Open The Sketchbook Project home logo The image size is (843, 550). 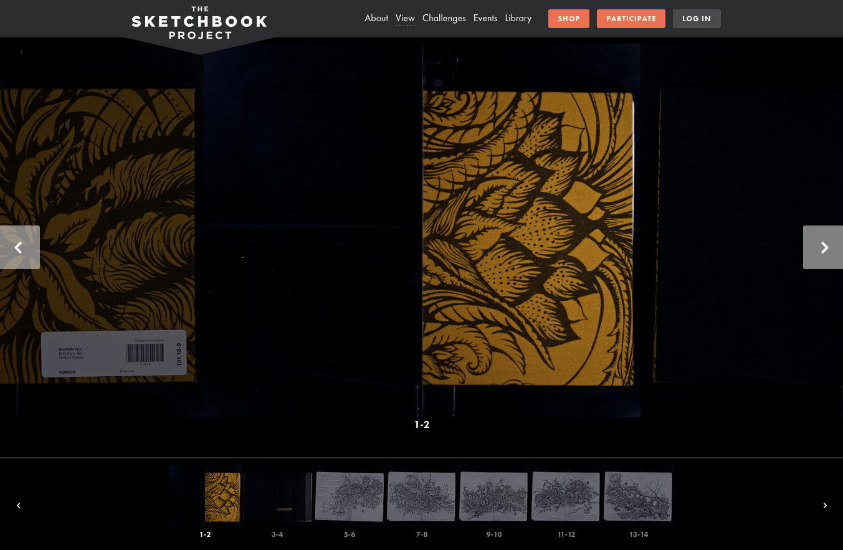pyautogui.click(x=199, y=24)
